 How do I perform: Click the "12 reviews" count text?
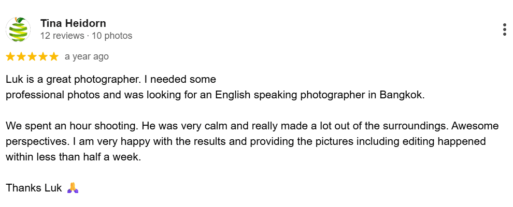click(x=62, y=36)
